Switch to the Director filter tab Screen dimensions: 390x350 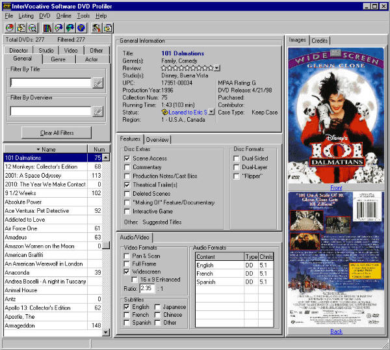click(x=18, y=51)
